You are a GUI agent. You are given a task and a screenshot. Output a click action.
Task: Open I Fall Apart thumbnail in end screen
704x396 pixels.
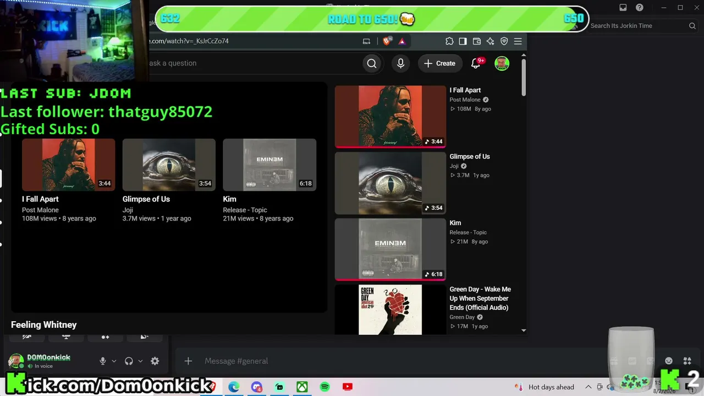coord(69,164)
